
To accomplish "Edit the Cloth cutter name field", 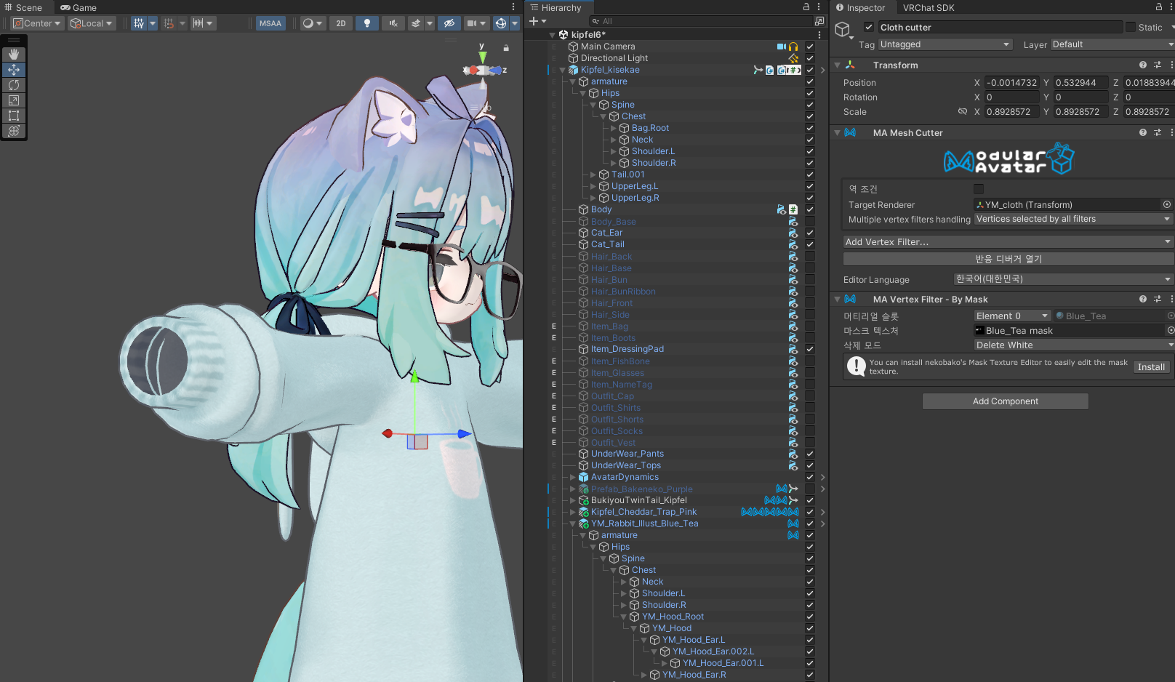I will pyautogui.click(x=1000, y=27).
